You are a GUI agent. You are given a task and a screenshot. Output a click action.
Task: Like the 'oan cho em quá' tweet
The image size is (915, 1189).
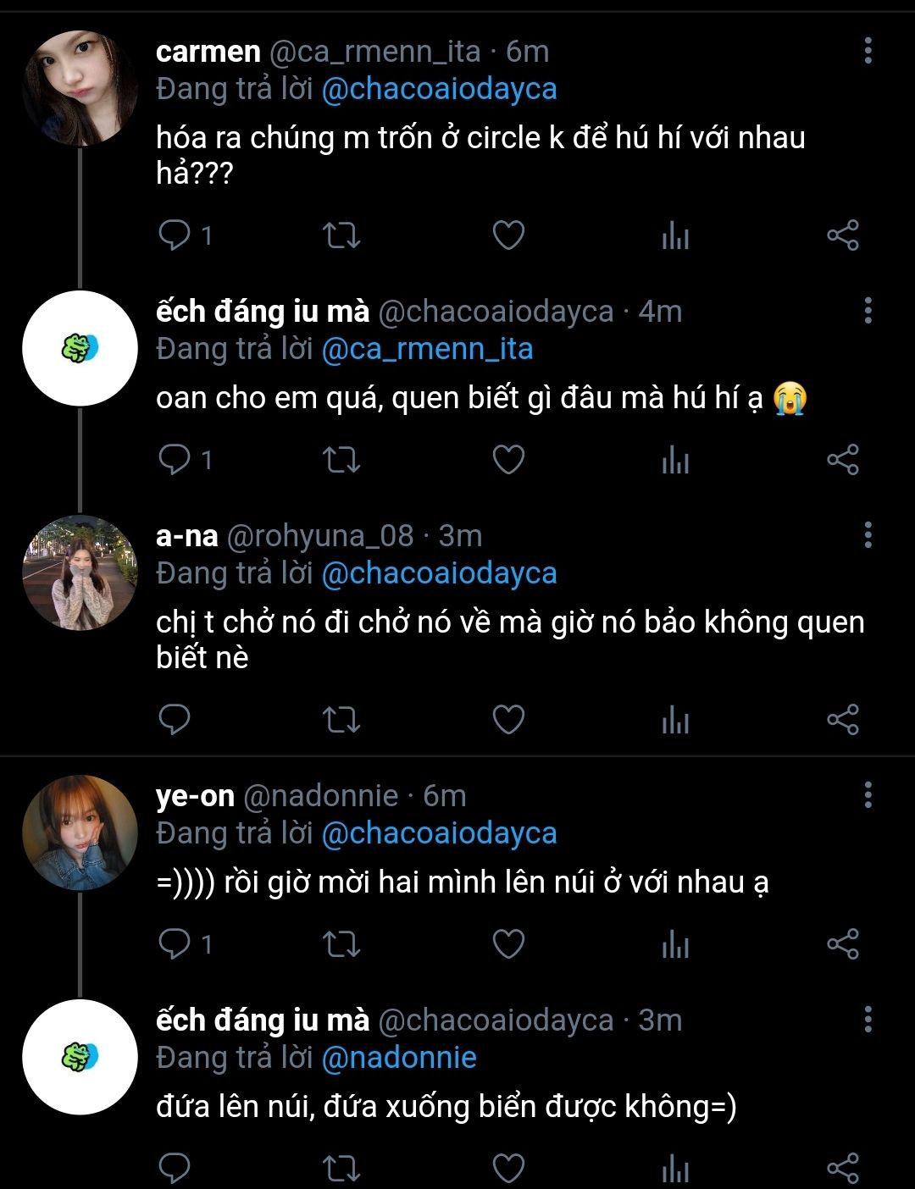point(508,459)
